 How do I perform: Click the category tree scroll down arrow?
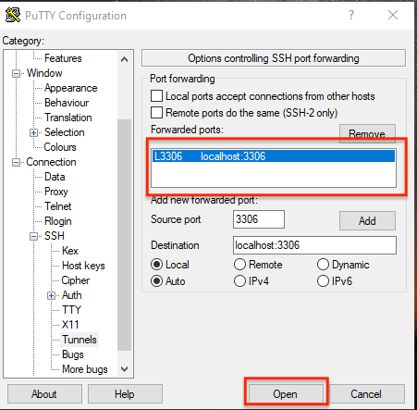pos(124,369)
